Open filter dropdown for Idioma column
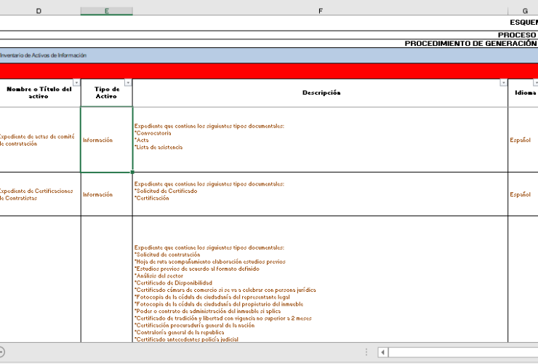The width and height of the screenshot is (538, 364). tap(536, 82)
